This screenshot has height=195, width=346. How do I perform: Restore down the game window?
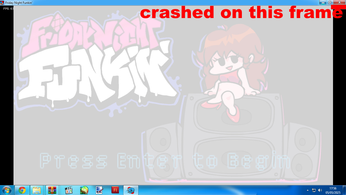click(329, 2)
